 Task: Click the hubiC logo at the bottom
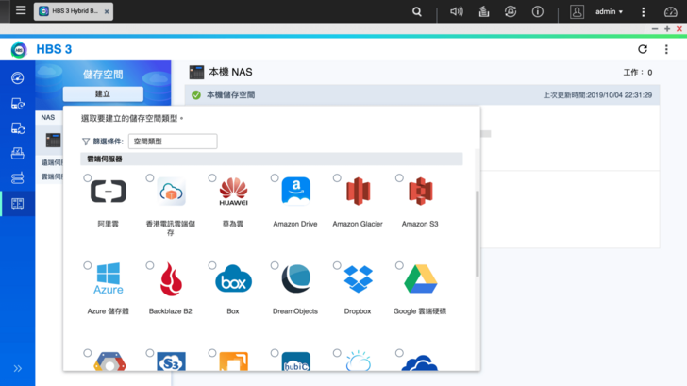295,361
